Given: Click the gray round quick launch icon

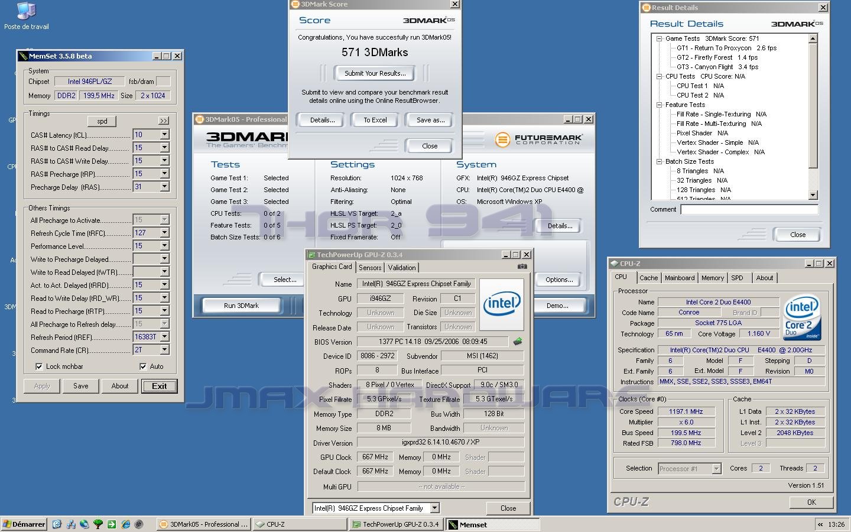Looking at the screenshot, I should coord(139,524).
